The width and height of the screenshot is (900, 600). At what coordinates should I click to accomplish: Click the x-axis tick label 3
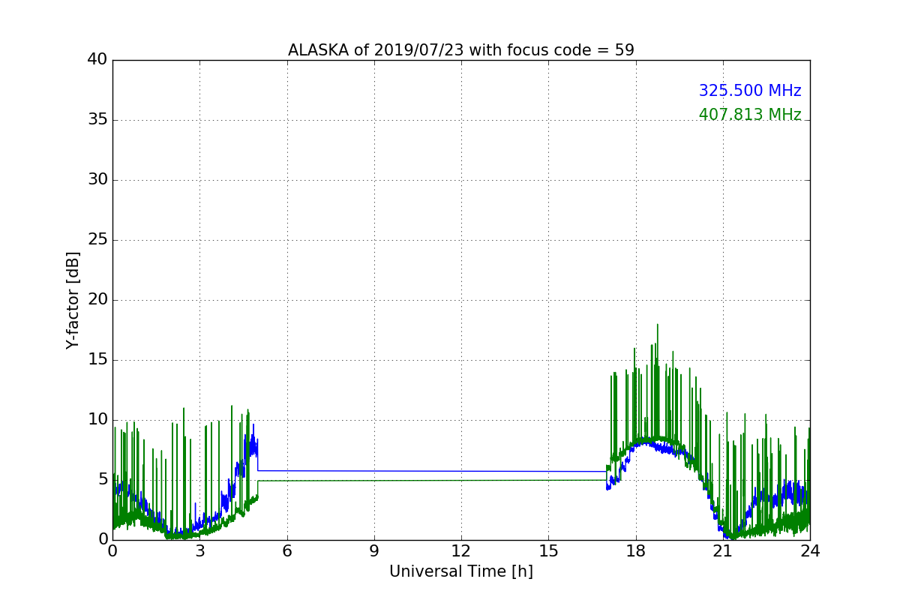199,551
